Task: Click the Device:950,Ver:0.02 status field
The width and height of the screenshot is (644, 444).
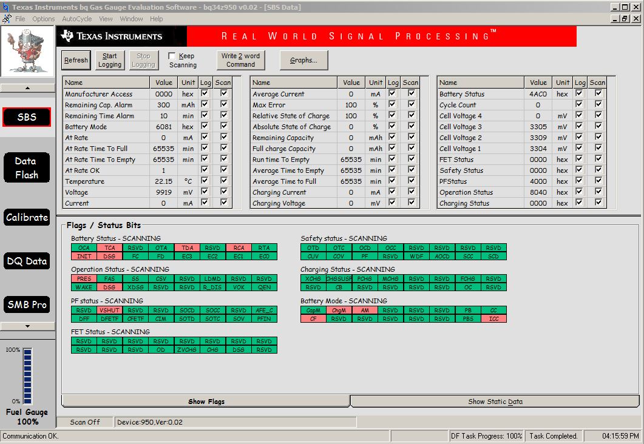Action: click(x=236, y=422)
